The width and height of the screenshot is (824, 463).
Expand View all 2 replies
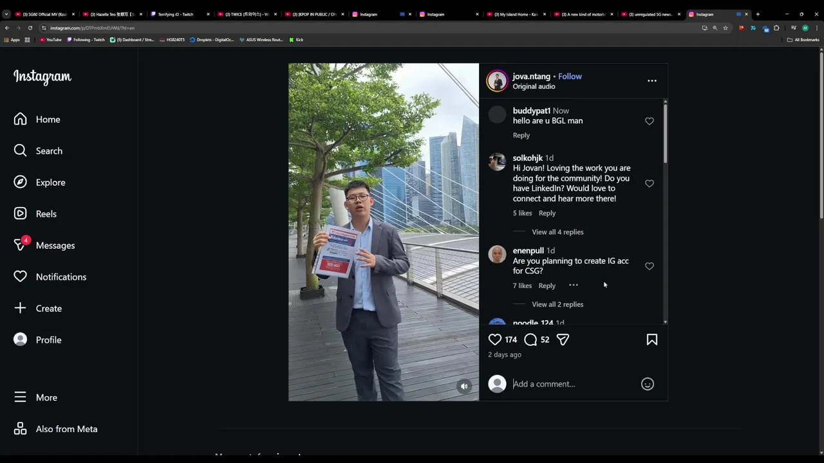pos(557,304)
